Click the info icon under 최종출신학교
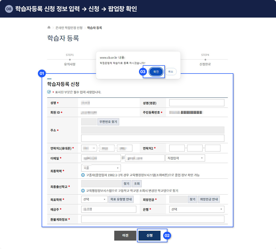The image size is (276, 249). coord(83,191)
